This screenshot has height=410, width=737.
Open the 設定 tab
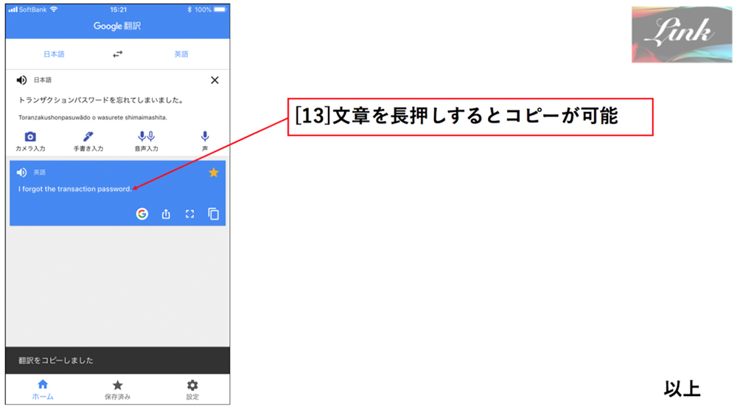click(192, 389)
